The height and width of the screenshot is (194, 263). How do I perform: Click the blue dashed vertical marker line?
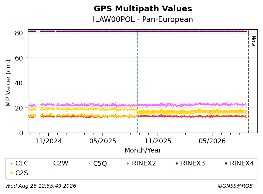pos(138,82)
